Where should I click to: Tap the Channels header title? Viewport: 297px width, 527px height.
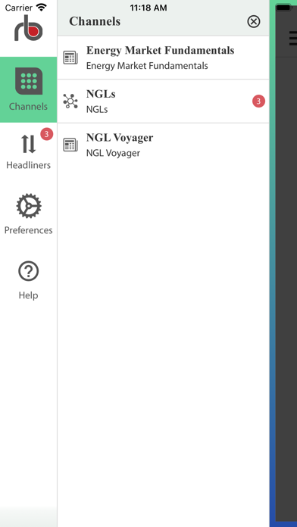point(95,21)
